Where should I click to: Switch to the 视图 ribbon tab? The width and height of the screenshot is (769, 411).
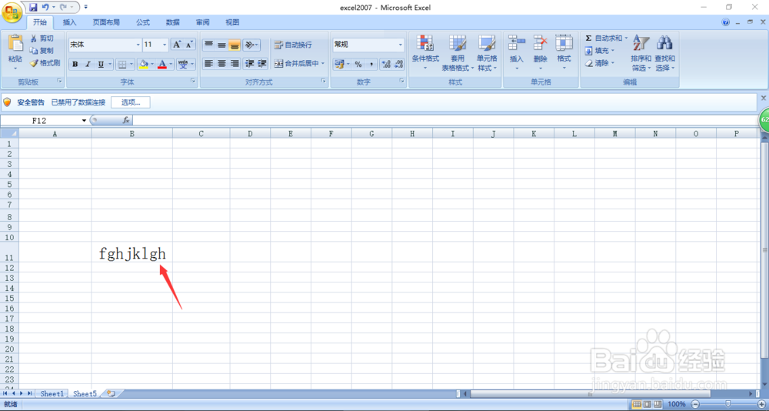(232, 22)
